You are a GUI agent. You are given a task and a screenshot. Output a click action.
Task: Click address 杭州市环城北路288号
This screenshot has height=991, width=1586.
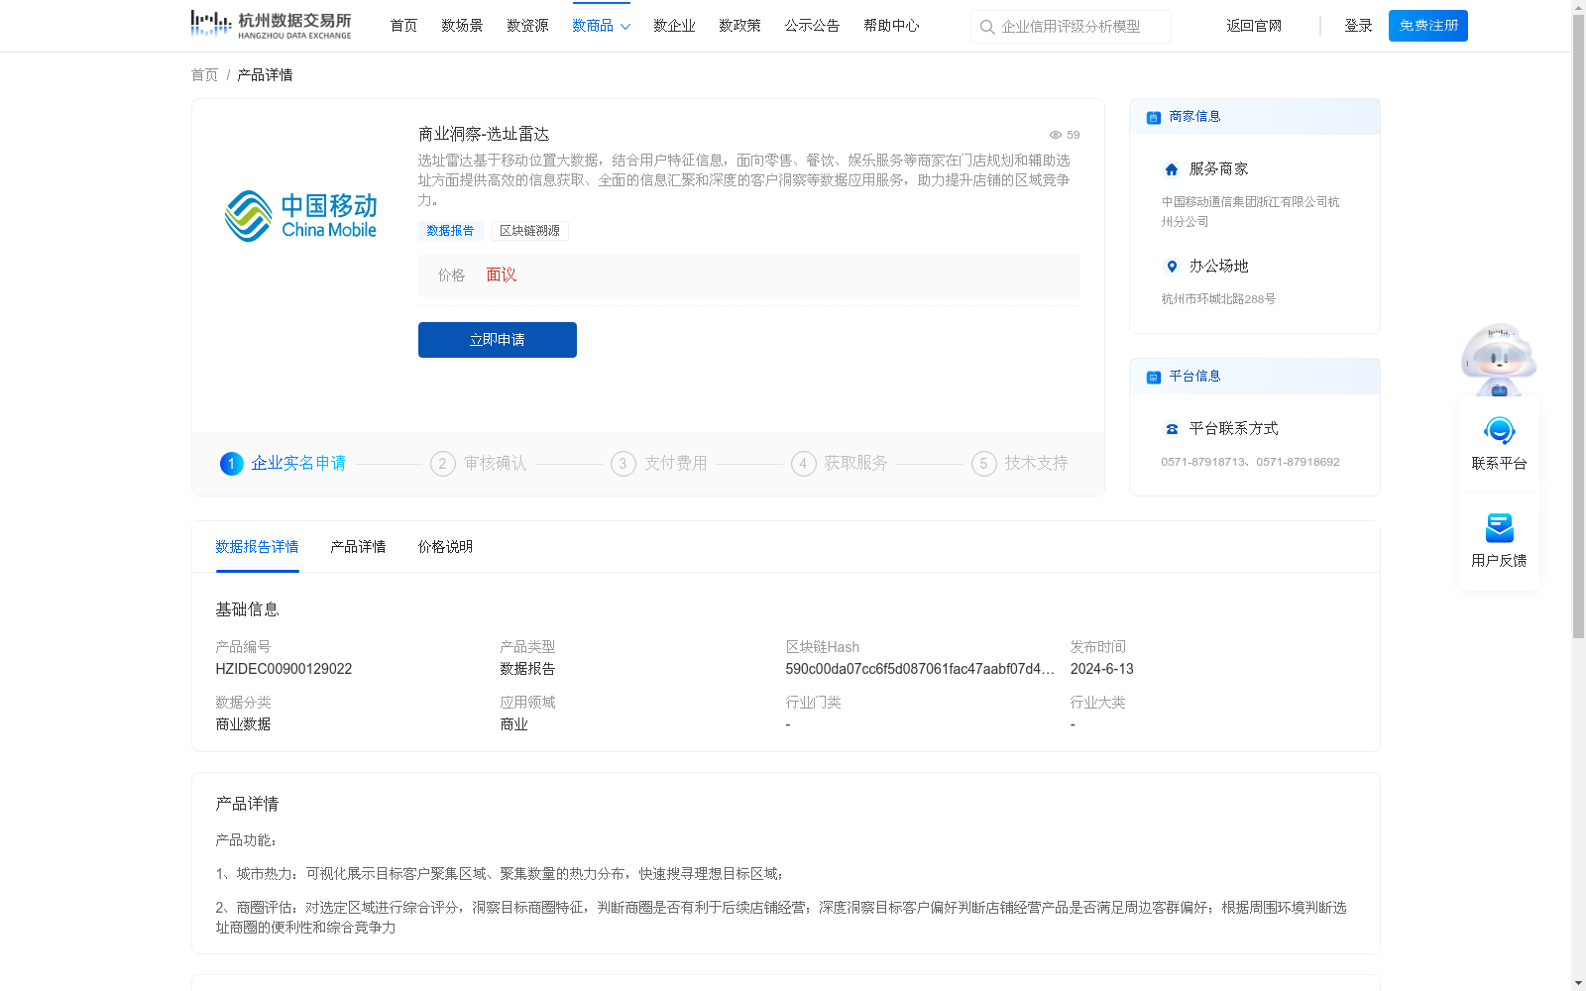[x=1218, y=299]
